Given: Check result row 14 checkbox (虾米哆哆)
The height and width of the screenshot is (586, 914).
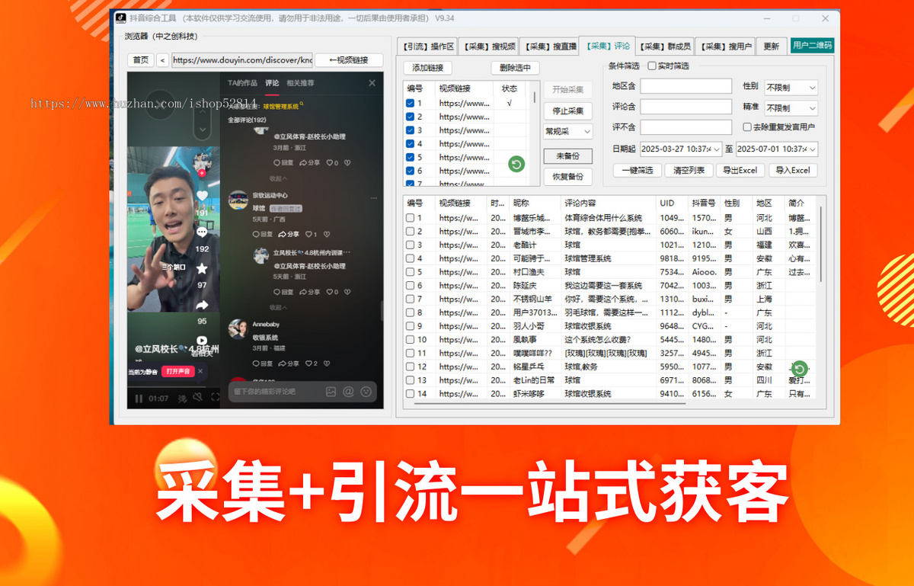Looking at the screenshot, I should [411, 394].
